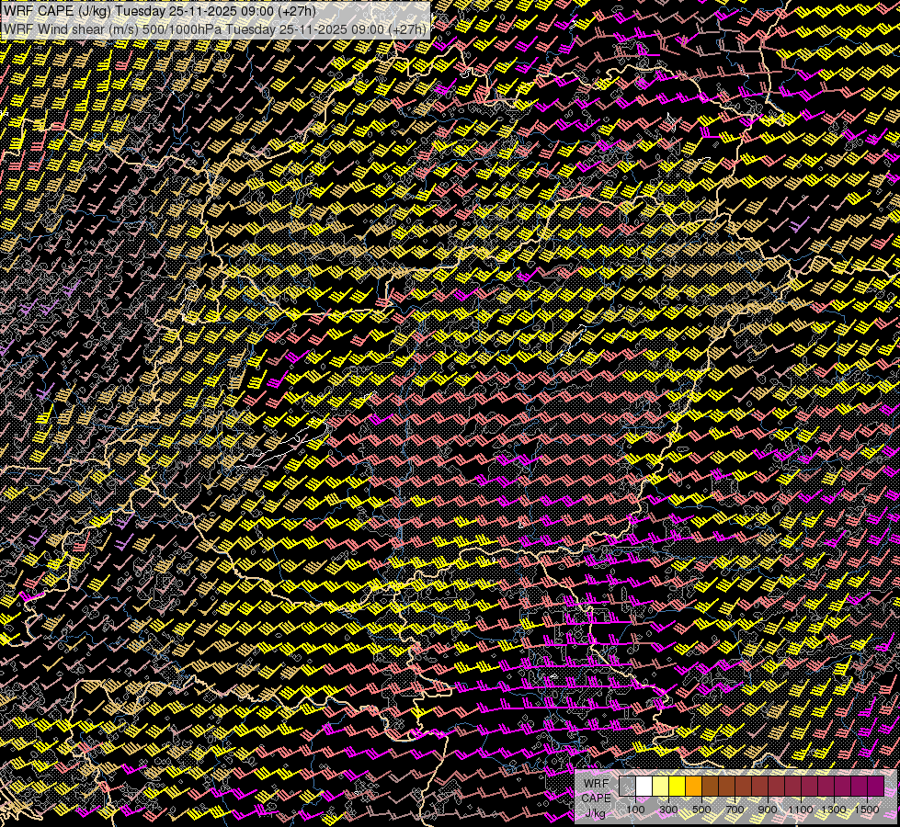Click the legend value '500'
The width and height of the screenshot is (900, 827).
tap(701, 810)
